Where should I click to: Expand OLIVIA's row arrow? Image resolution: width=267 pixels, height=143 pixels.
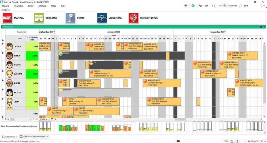3,89
